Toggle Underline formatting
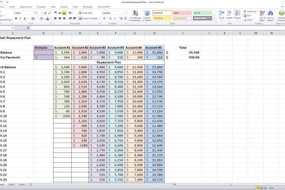Image resolution: width=285 pixels, height=190 pixels. pyautogui.click(x=25, y=19)
